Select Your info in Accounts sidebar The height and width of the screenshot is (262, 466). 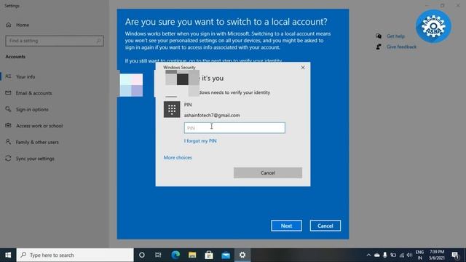tap(25, 76)
